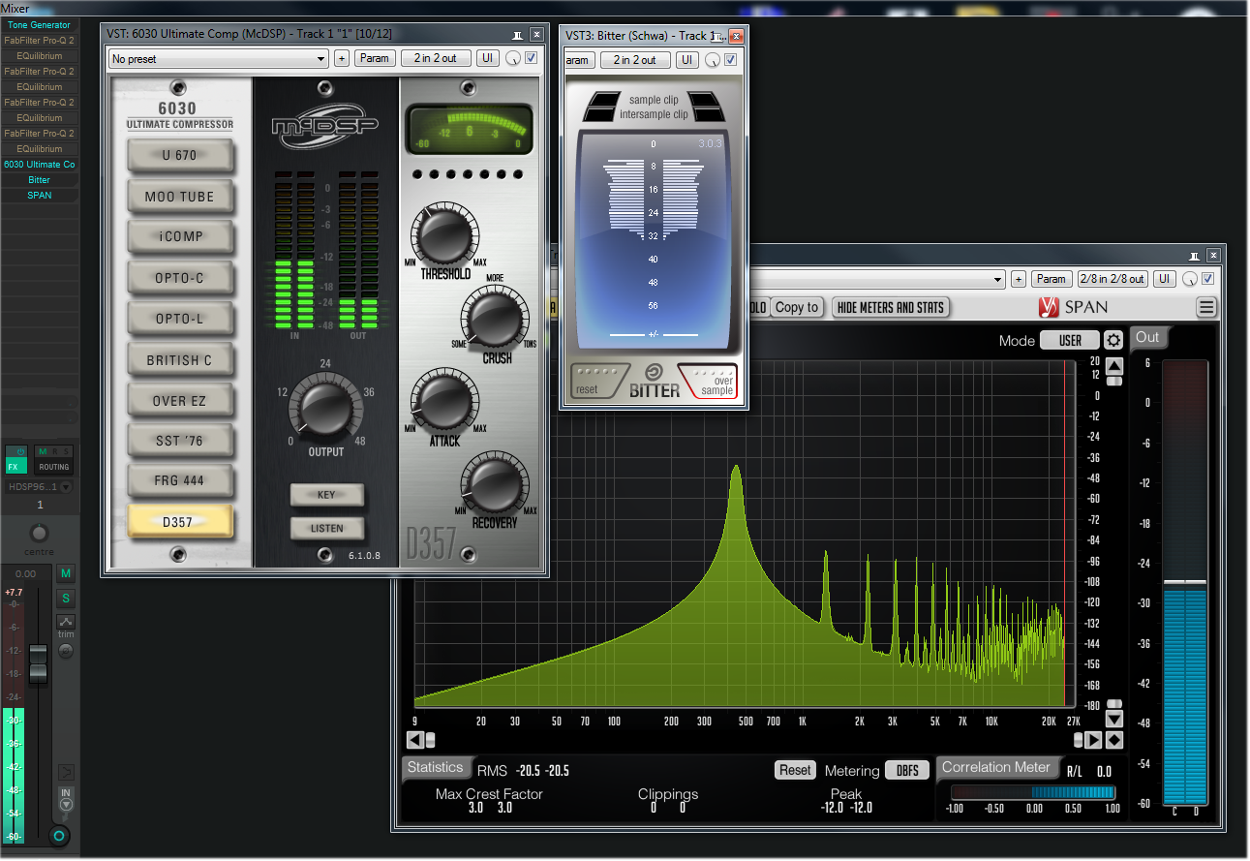This screenshot has height=861, width=1250.
Task: Click the track IN input monitor icon
Action: [66, 798]
